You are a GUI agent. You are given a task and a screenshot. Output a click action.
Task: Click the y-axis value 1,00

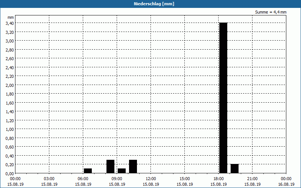tap(10, 129)
